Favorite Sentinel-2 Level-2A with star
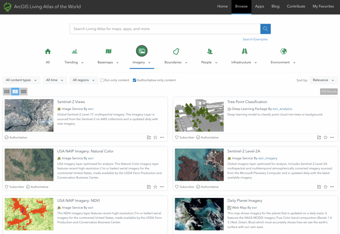Image resolution: width=340 pixels, height=234 pixels. click(325, 187)
